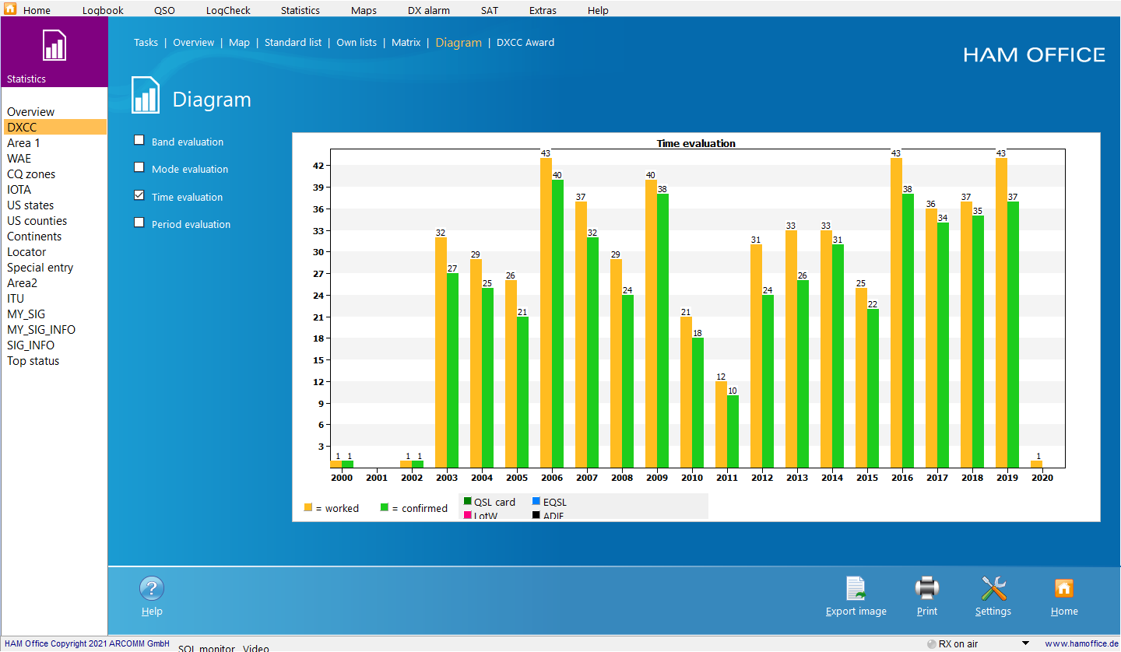Switch to the Matrix tab
The image size is (1121, 652).
406,43
